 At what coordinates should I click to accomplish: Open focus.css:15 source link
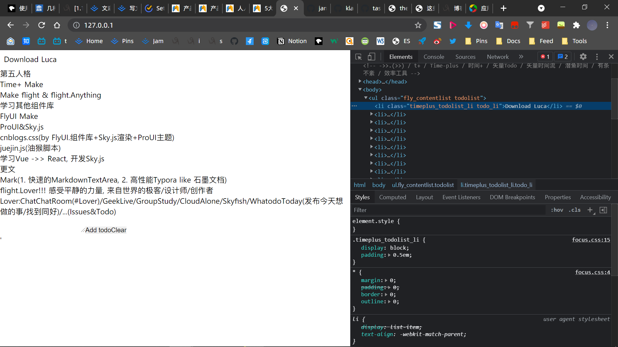point(591,240)
